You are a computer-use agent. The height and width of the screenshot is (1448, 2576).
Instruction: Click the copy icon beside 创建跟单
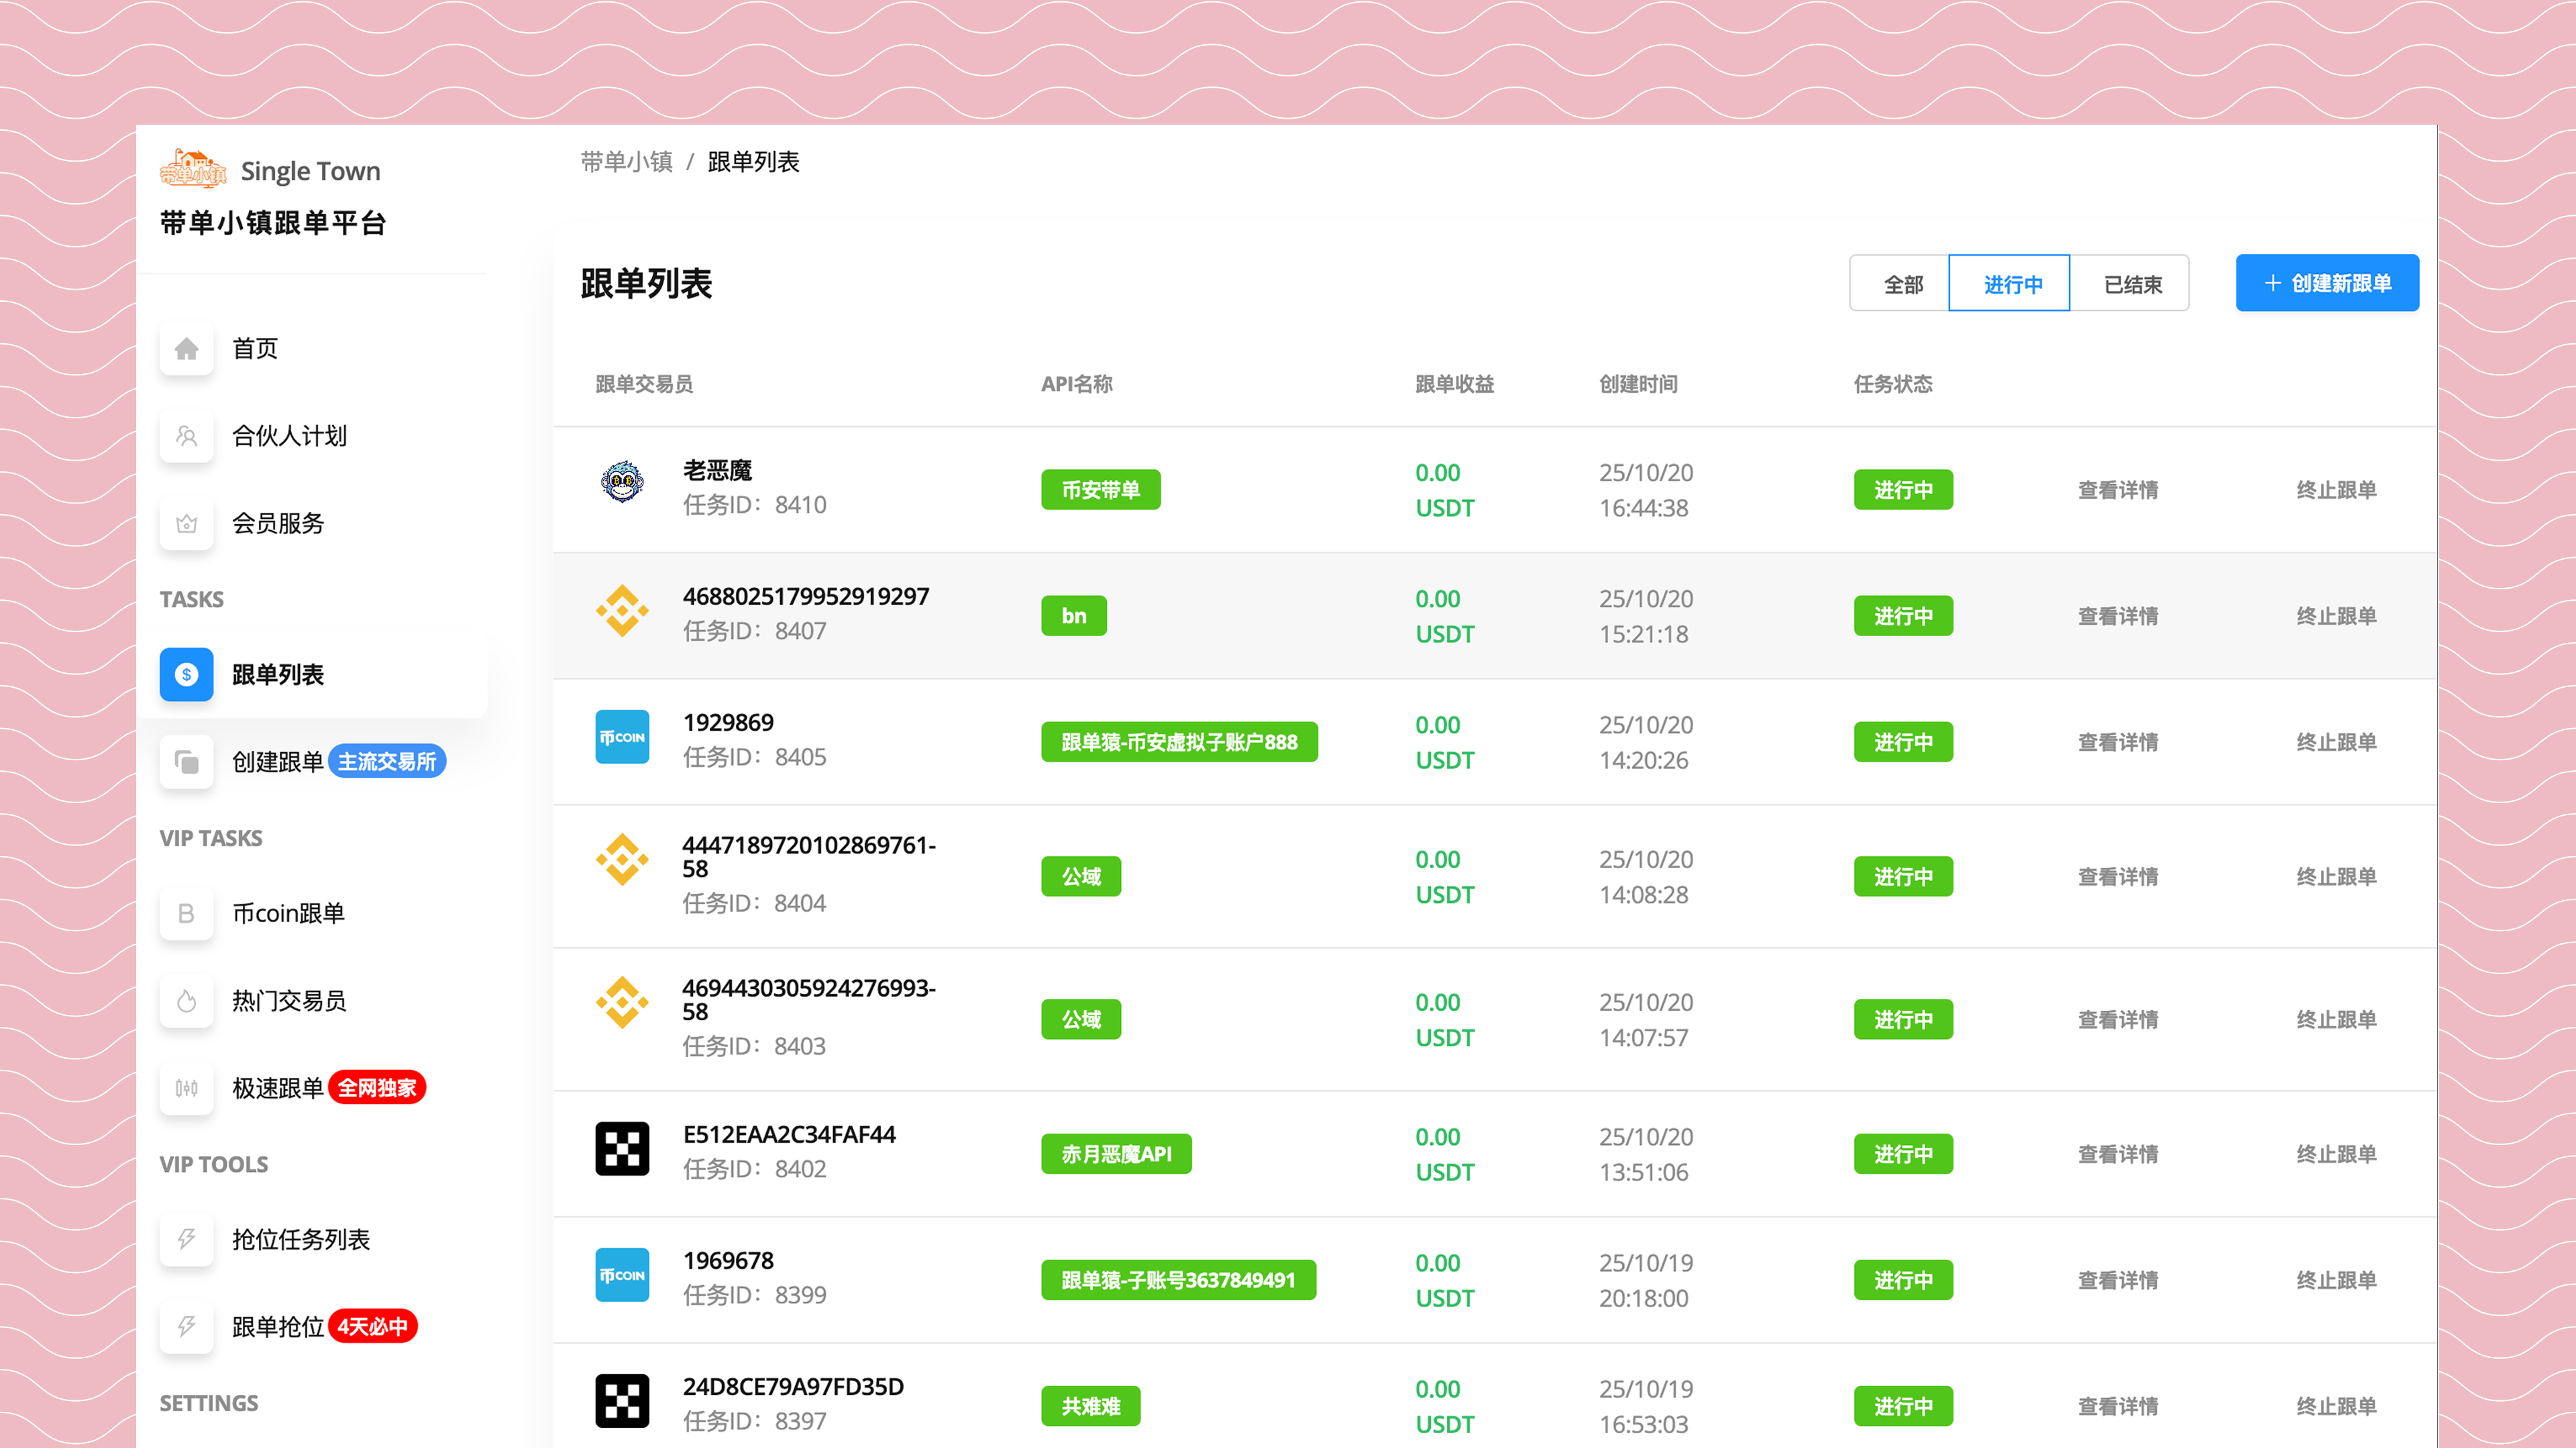(186, 762)
